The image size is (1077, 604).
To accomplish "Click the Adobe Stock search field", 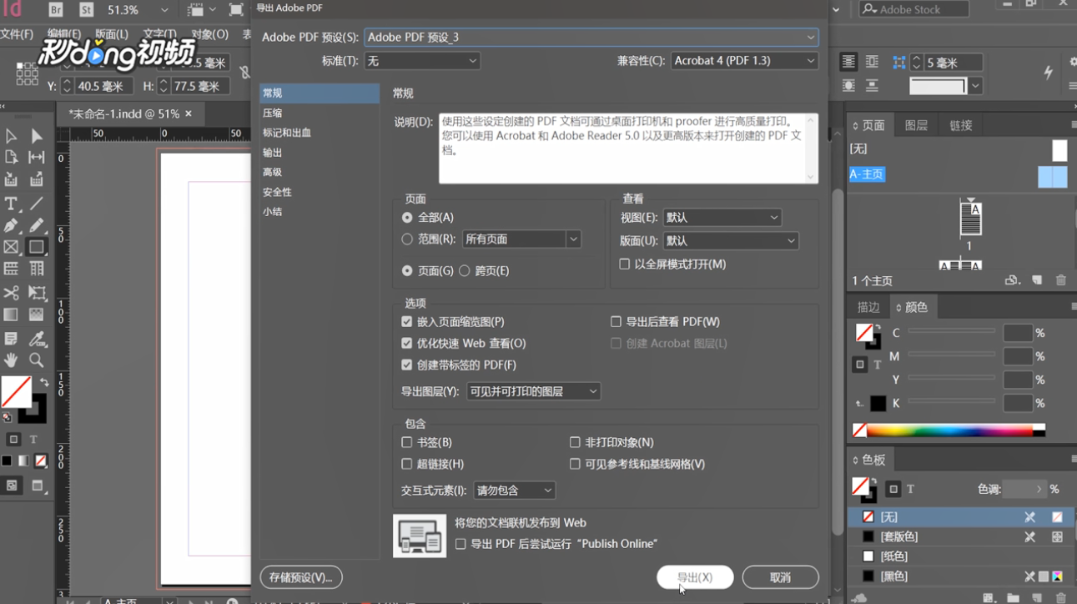I will [914, 9].
